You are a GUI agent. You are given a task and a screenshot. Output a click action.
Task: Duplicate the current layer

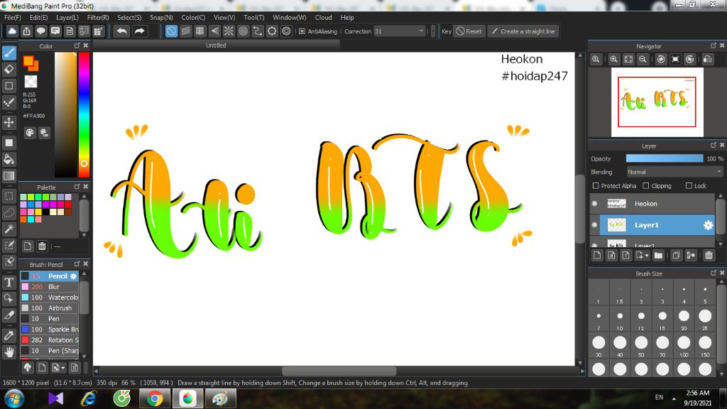pyautogui.click(x=676, y=255)
